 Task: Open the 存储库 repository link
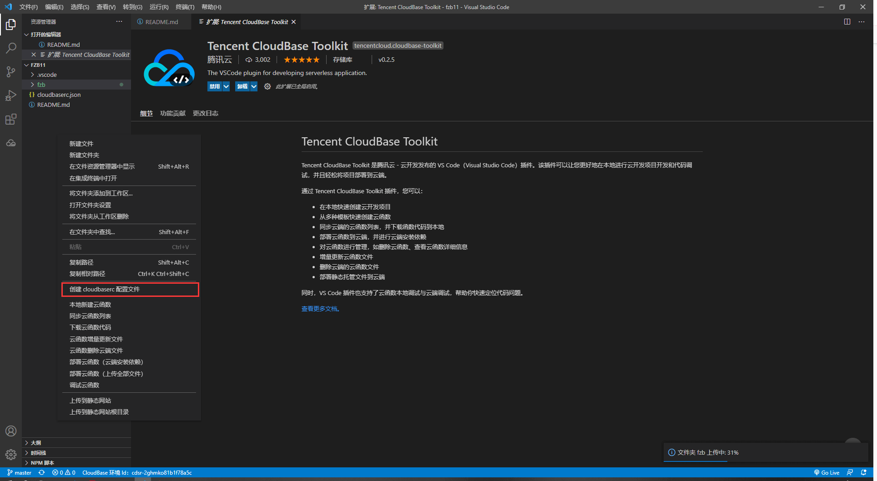[343, 60]
